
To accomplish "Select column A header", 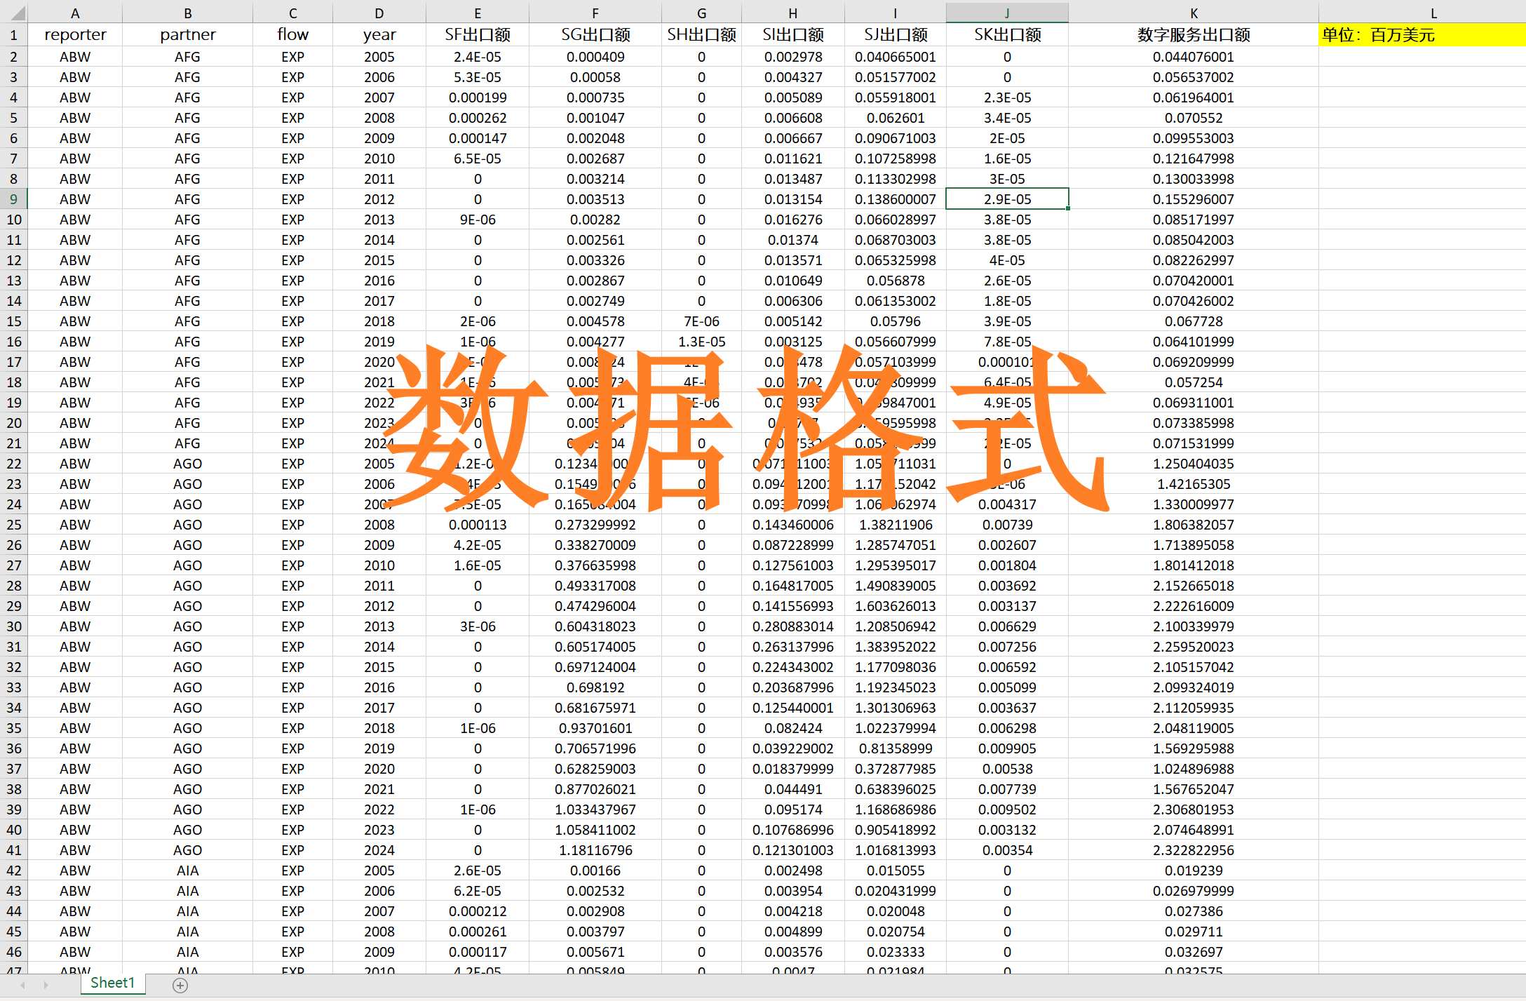I will [75, 13].
